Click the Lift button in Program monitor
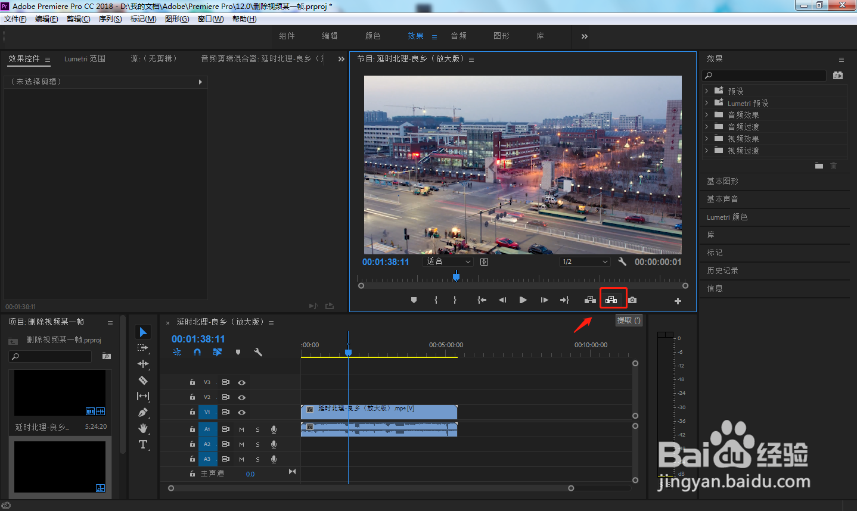Image resolution: width=857 pixels, height=511 pixels. coord(590,300)
